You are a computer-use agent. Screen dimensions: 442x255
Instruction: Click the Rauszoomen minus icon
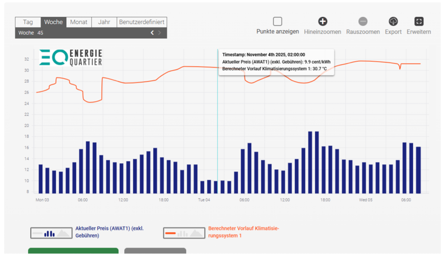363,22
